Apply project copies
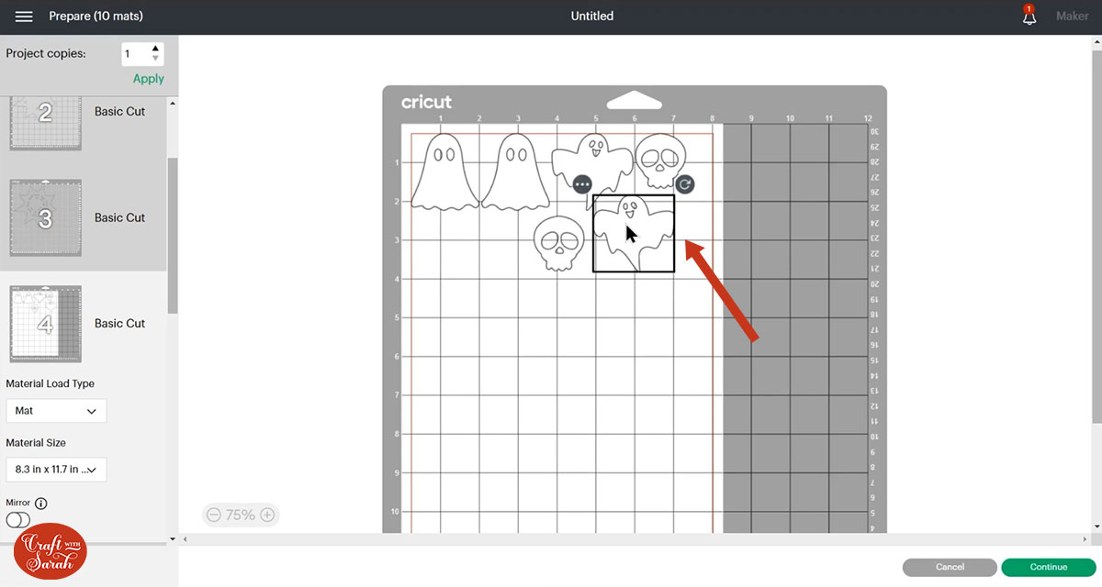 [x=149, y=79]
